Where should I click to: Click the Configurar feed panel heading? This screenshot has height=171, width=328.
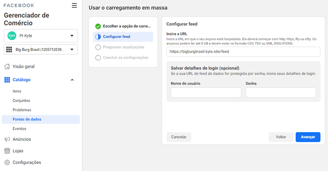(182, 24)
